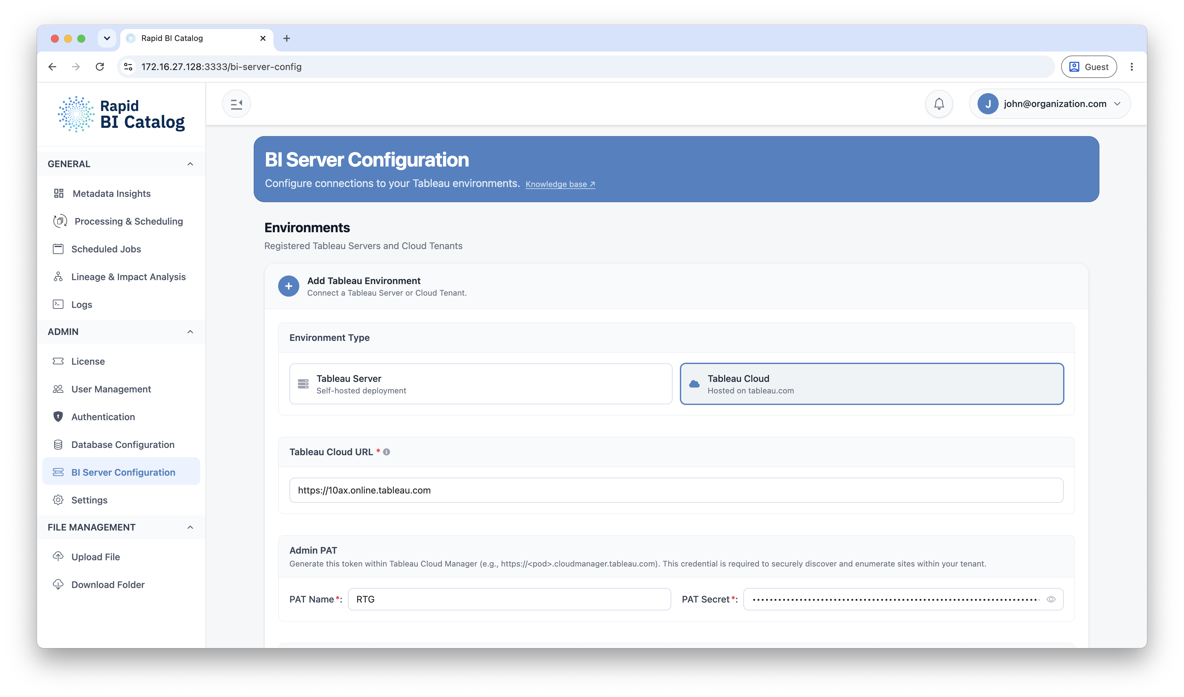Click the Metadata Insights dashboard icon

coord(59,194)
